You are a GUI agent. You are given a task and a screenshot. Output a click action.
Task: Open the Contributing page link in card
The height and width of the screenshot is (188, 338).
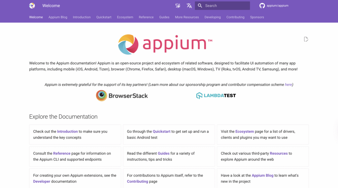(x=137, y=181)
